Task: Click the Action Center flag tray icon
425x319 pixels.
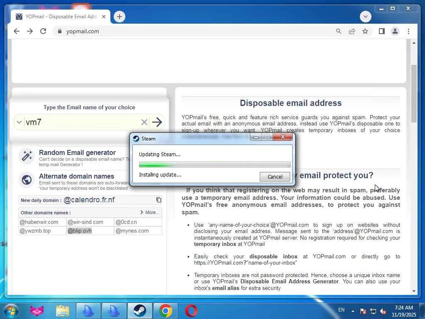Action: (x=363, y=311)
